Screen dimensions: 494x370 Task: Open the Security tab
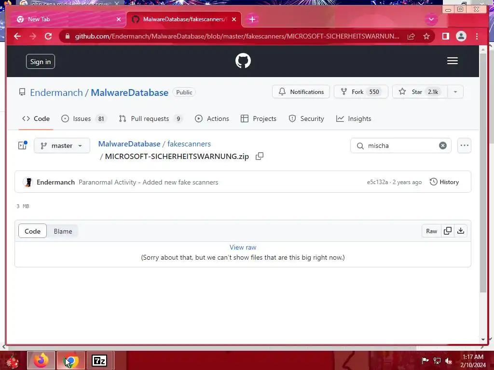tap(306, 119)
